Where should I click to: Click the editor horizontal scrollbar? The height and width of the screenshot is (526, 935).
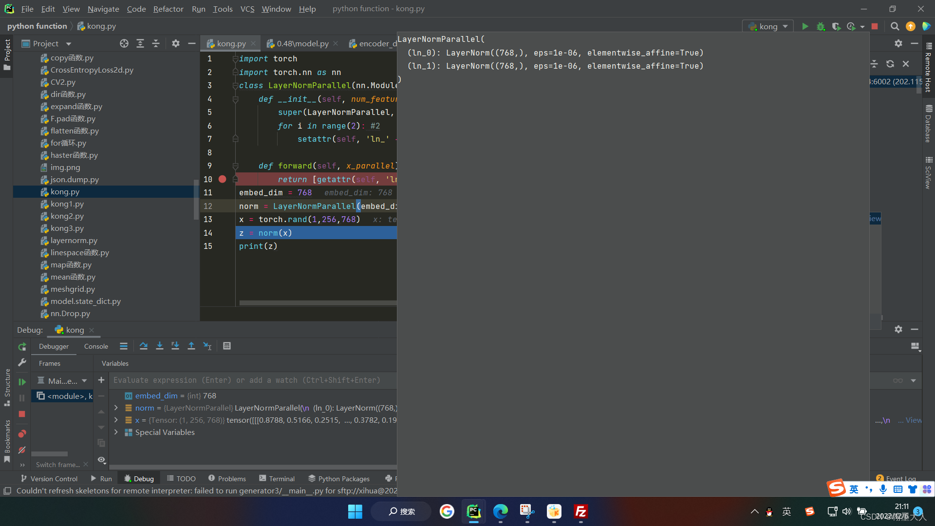tap(318, 303)
